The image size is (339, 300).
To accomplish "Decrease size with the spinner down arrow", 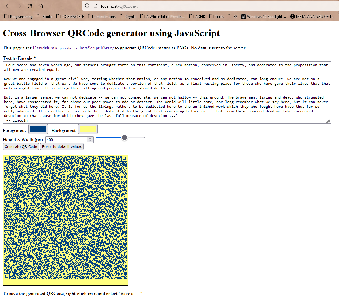I will [x=90, y=141].
